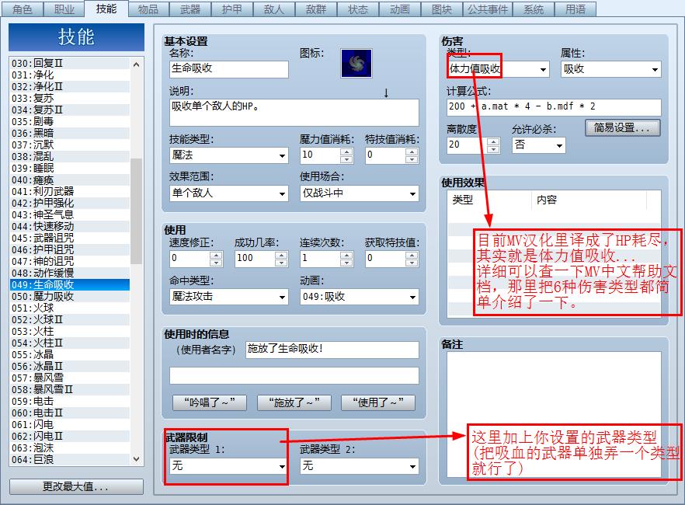Select skill 051:火球 in the list
The image size is (685, 505).
(x=70, y=308)
